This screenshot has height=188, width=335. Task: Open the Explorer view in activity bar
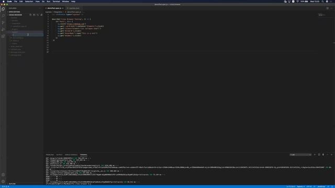(3, 9)
